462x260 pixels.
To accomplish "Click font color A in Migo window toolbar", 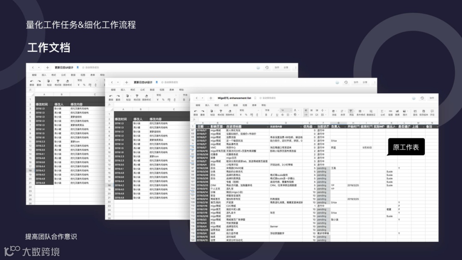I will point(295,110).
